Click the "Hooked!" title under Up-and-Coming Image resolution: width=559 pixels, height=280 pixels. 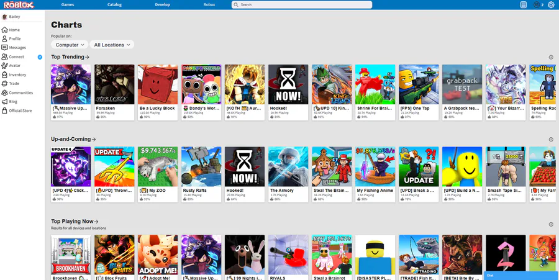point(234,191)
